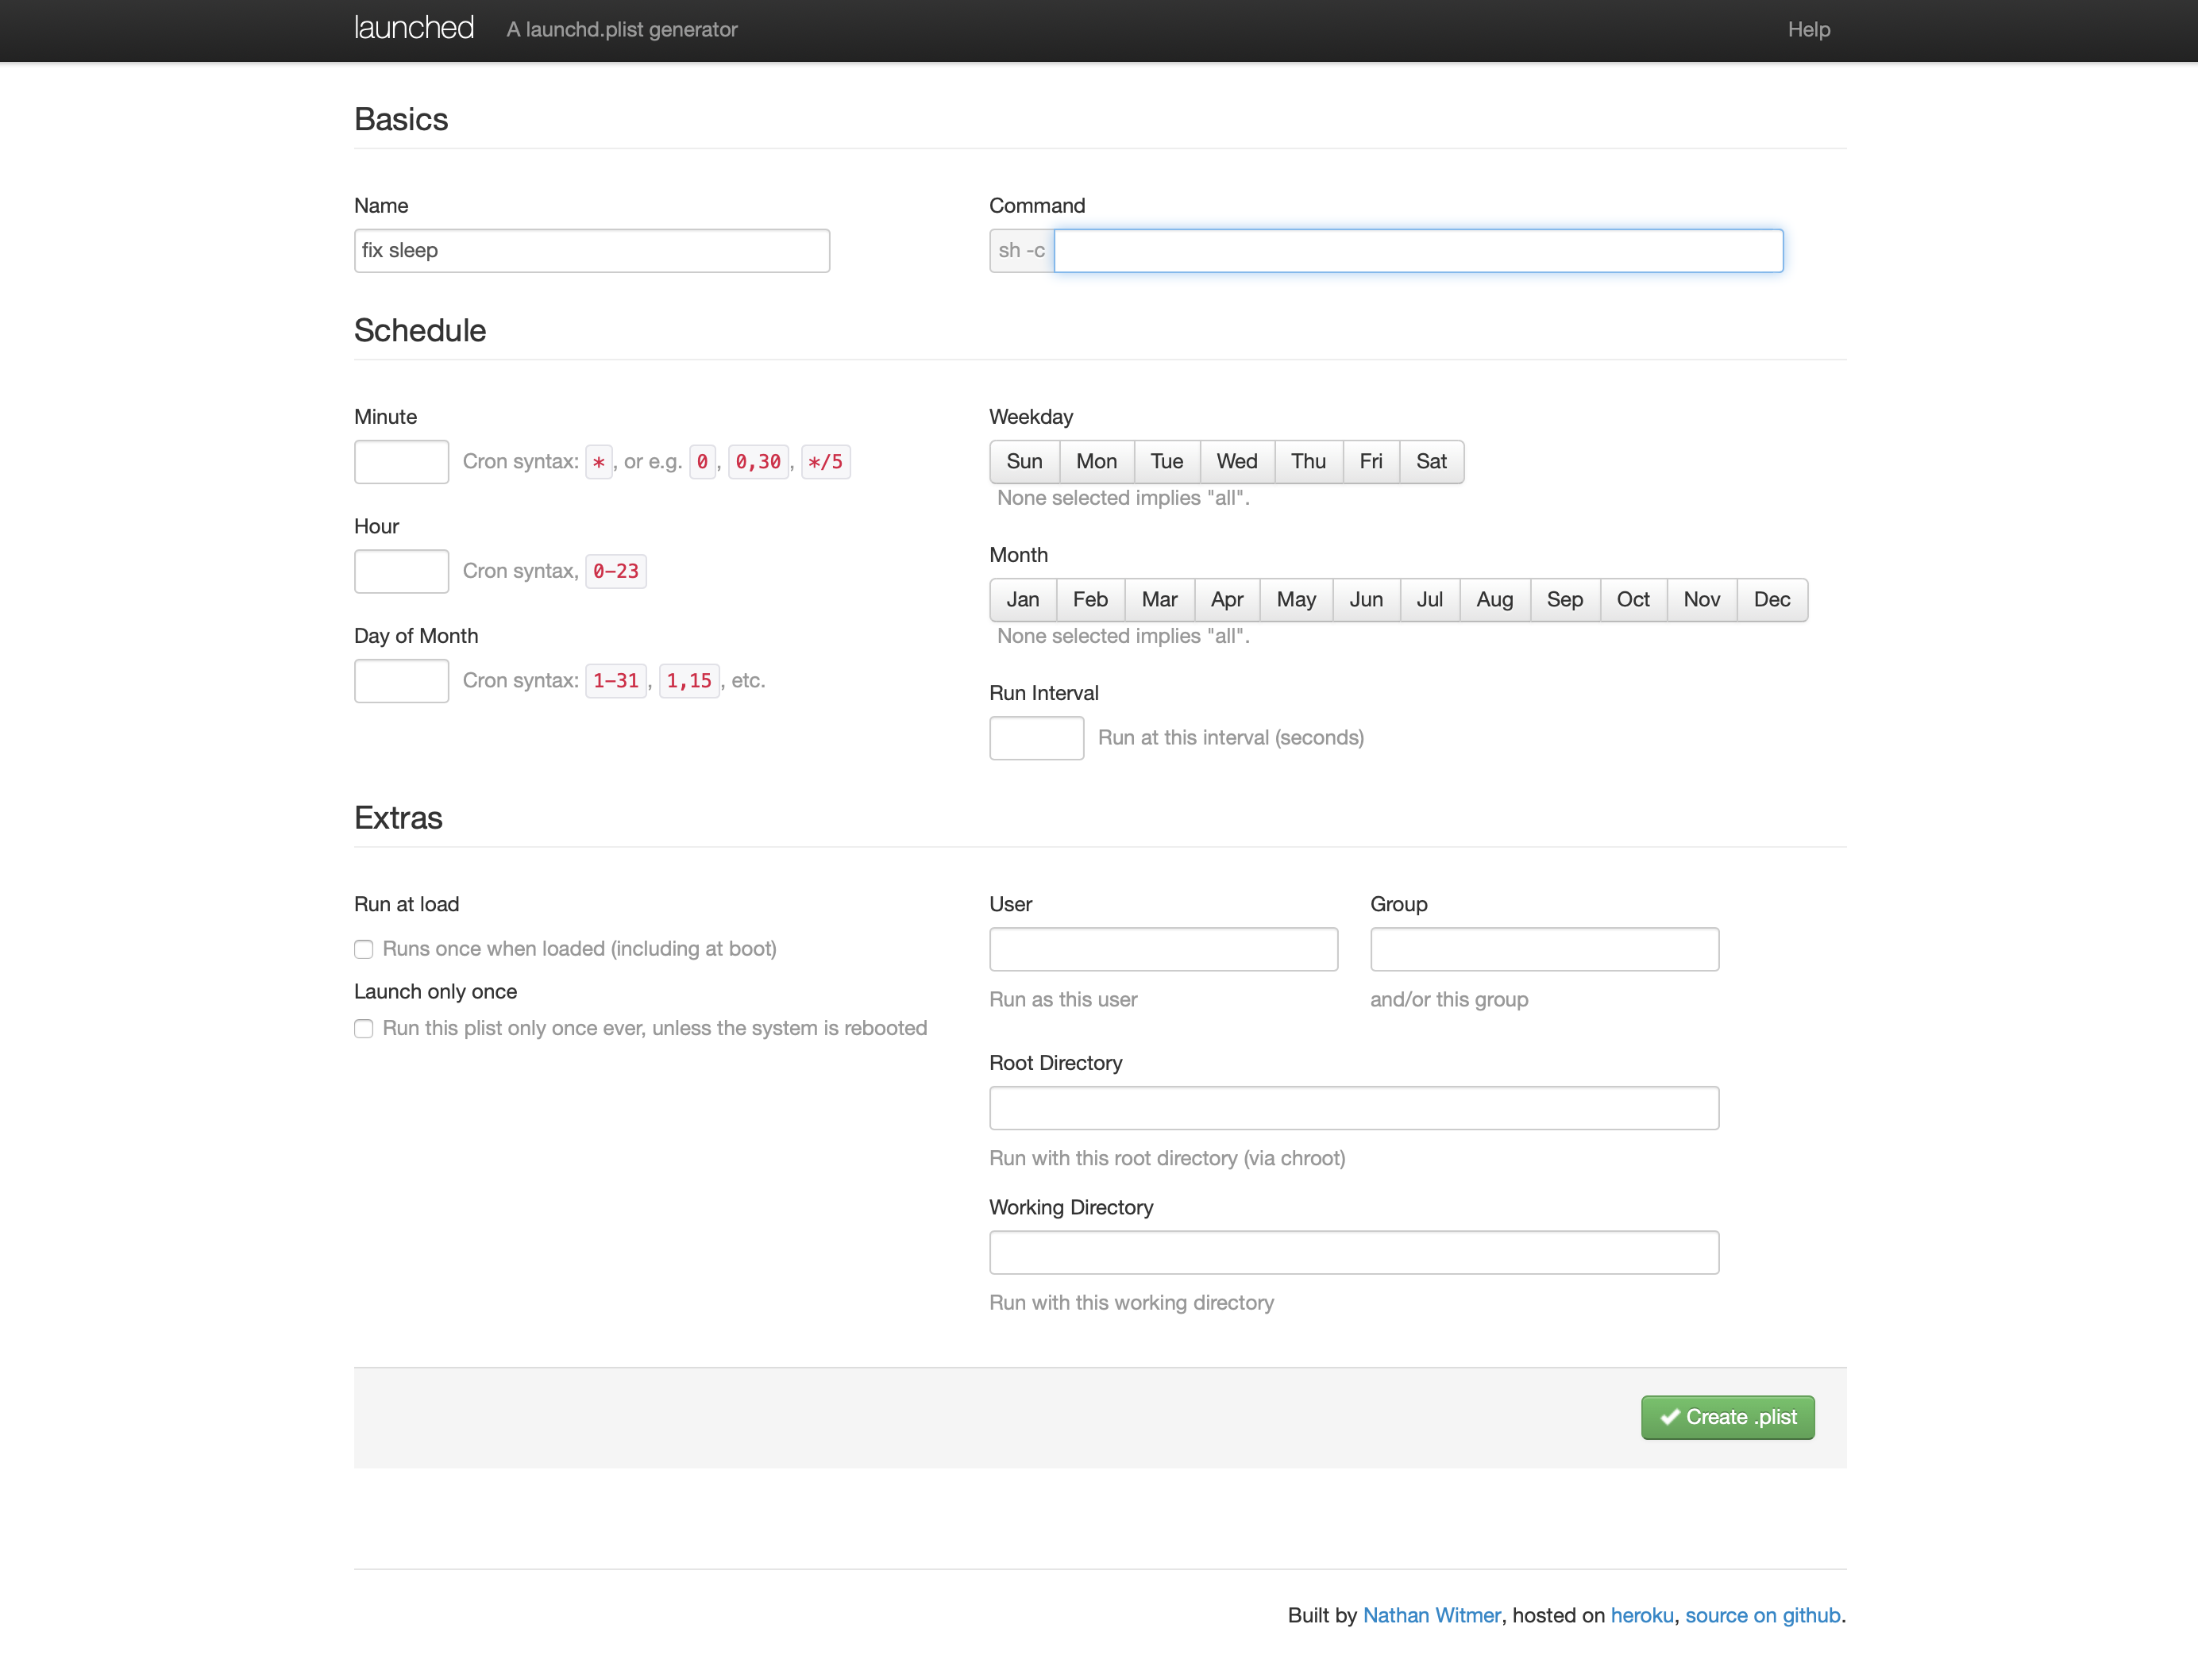
Task: Click the Hour input box
Action: pos(402,572)
